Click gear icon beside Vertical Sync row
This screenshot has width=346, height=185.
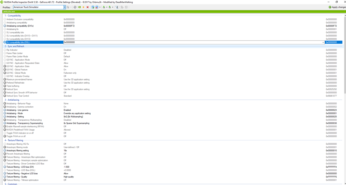[x=5, y=89]
